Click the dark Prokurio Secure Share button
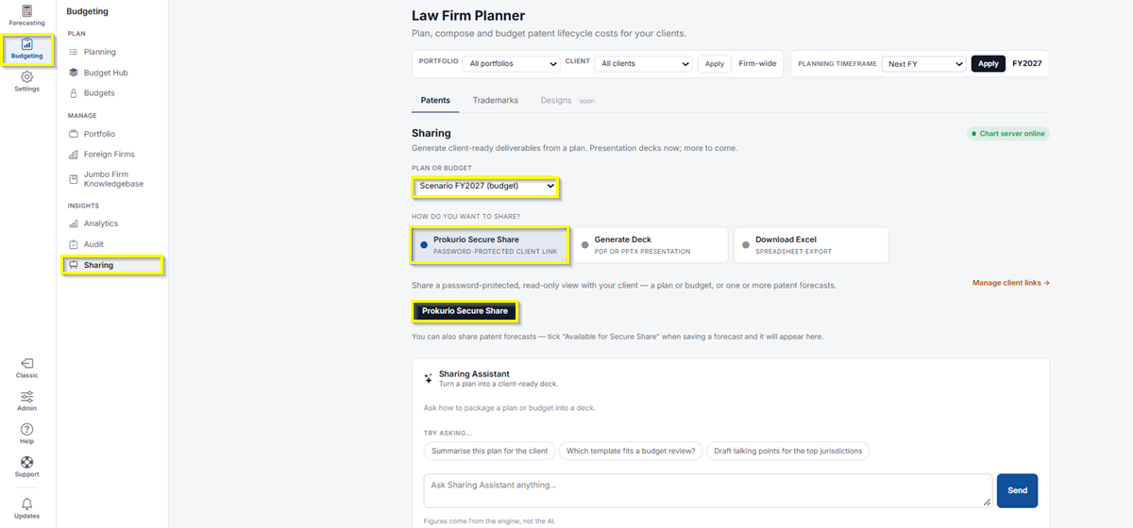 click(x=465, y=310)
